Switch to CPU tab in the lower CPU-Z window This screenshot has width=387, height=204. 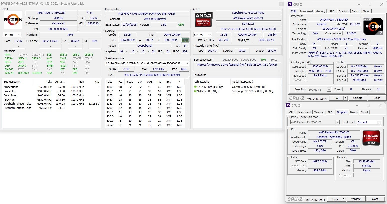coord(292,112)
